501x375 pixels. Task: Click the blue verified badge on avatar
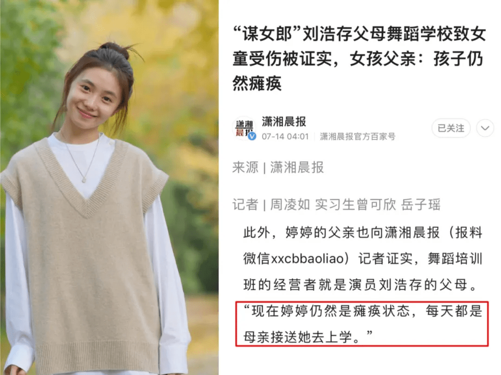click(x=252, y=137)
